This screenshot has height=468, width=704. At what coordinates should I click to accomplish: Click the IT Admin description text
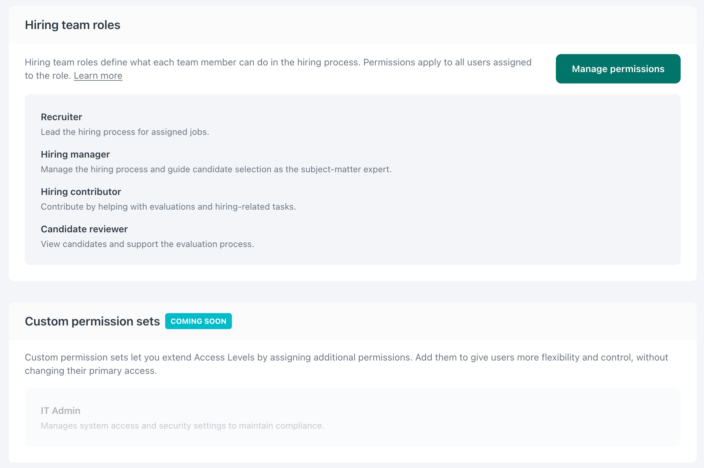tap(182, 426)
